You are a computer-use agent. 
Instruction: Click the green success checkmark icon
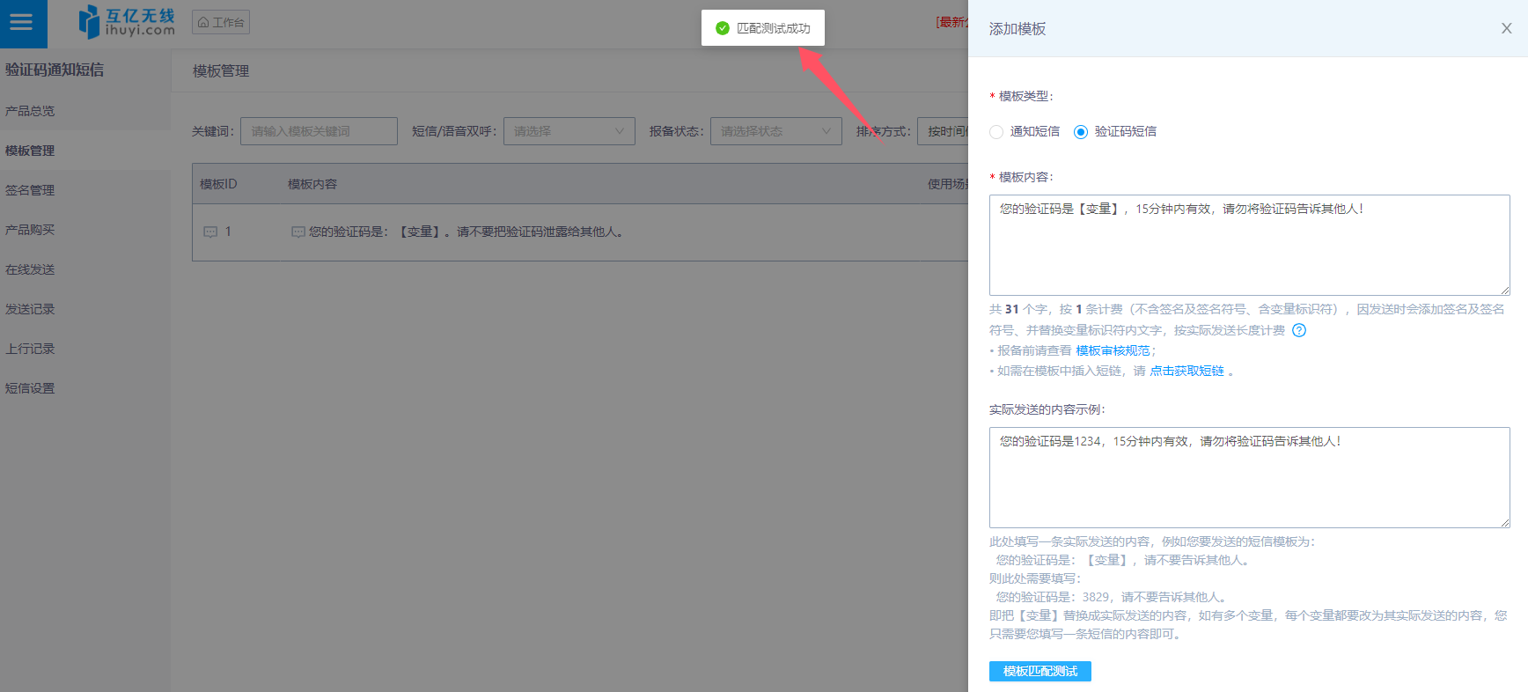723,28
